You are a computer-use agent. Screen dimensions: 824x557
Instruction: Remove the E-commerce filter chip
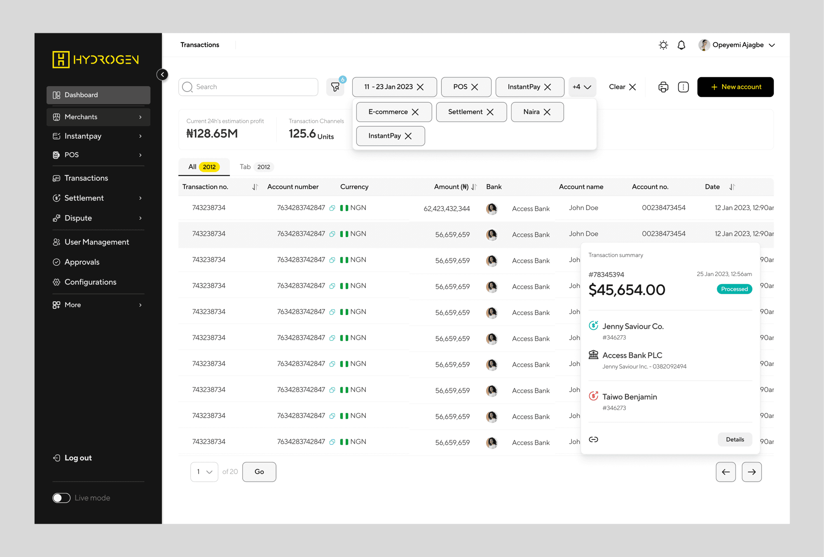415,112
